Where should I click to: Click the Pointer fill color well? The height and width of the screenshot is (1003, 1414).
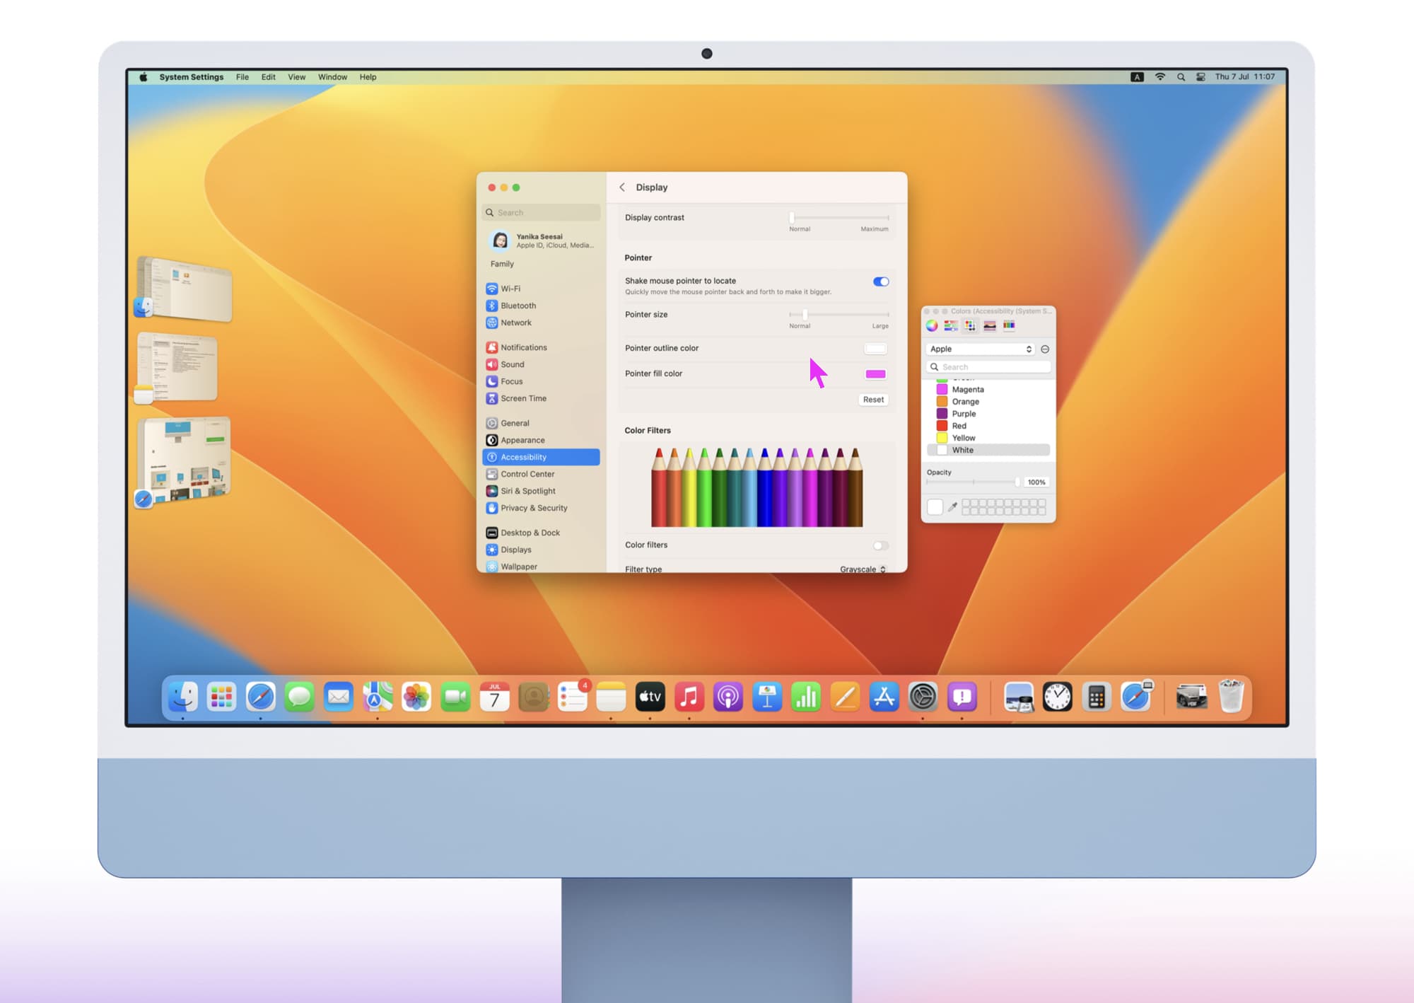click(x=875, y=374)
